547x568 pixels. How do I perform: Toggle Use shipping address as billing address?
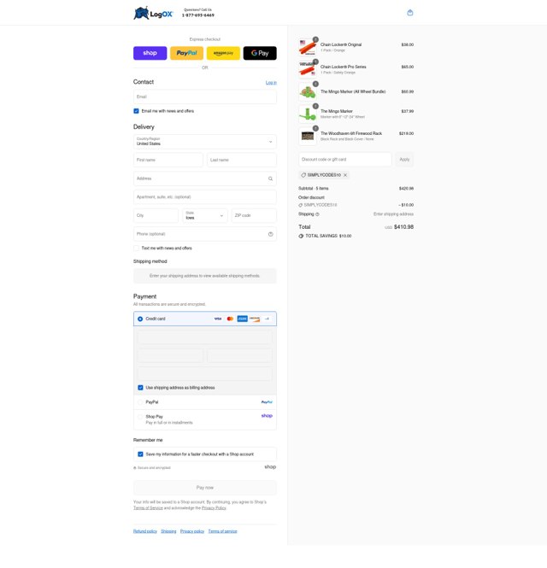coord(140,388)
